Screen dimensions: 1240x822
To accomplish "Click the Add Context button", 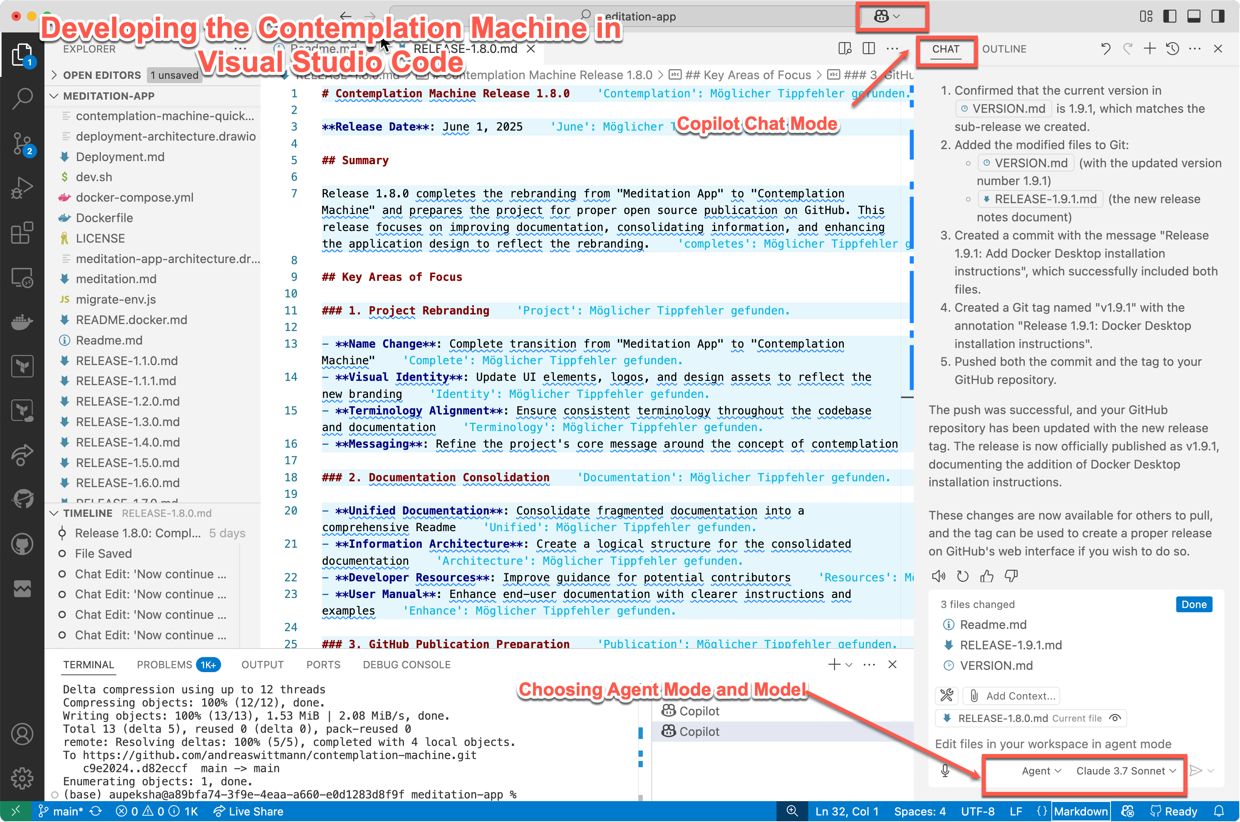I will (1012, 696).
